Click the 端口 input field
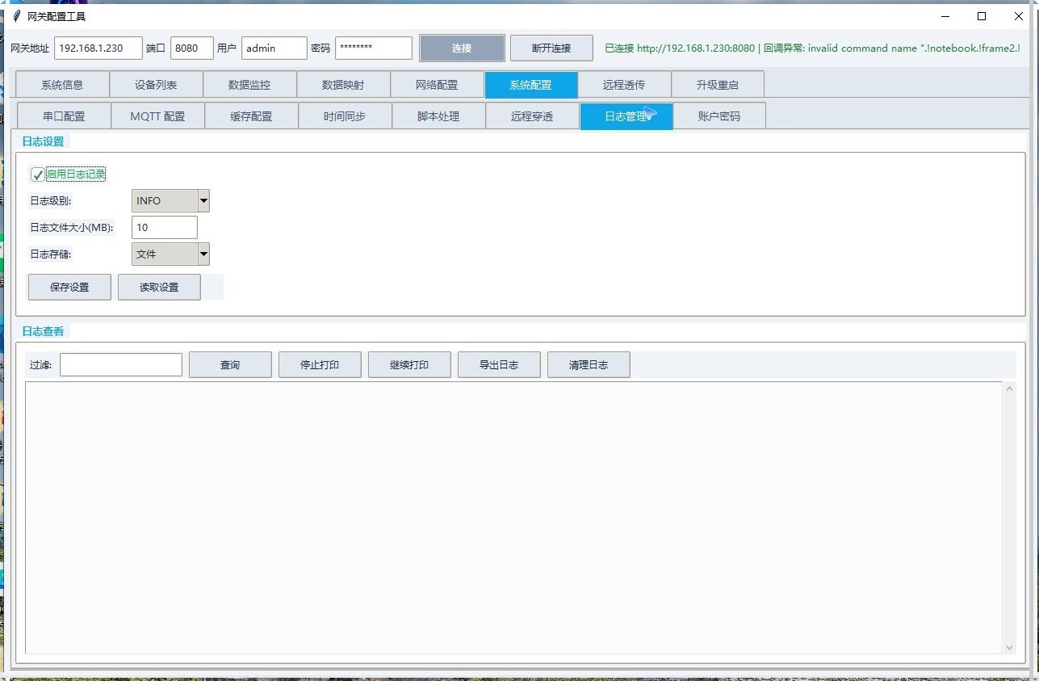 192,48
